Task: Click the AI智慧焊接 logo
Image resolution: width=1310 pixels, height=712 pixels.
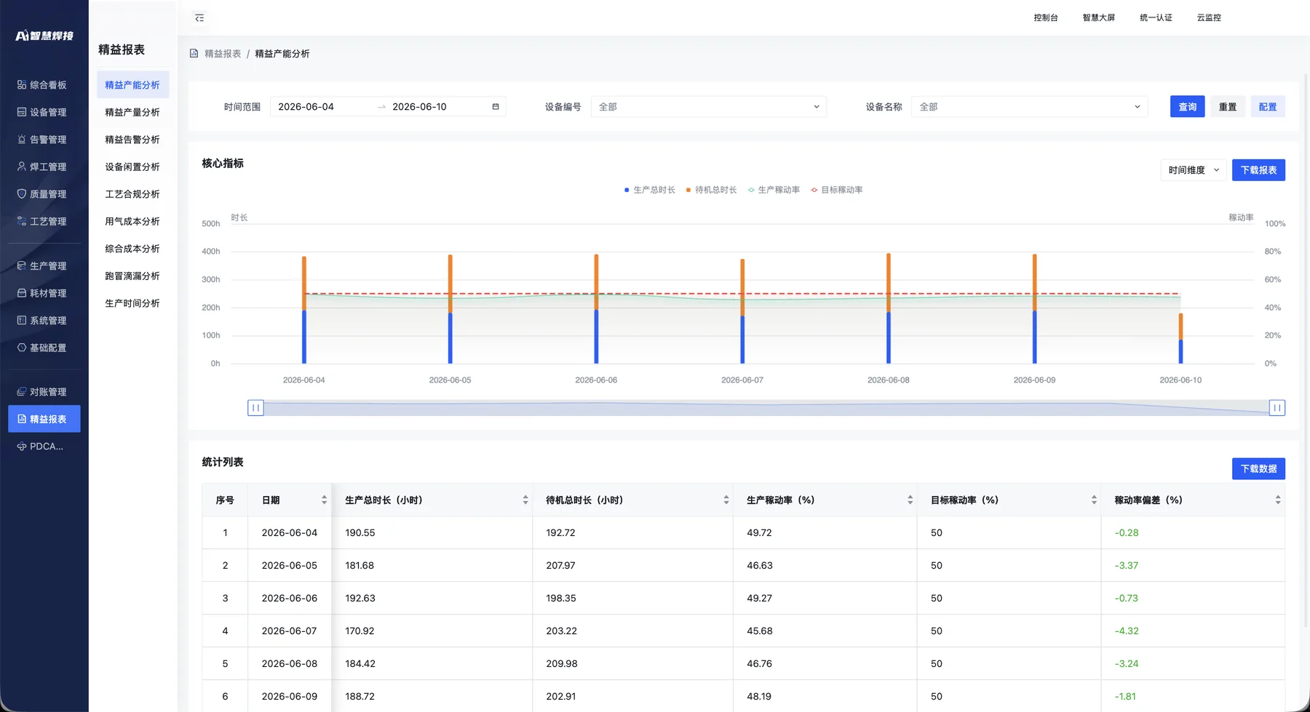Action: point(44,36)
